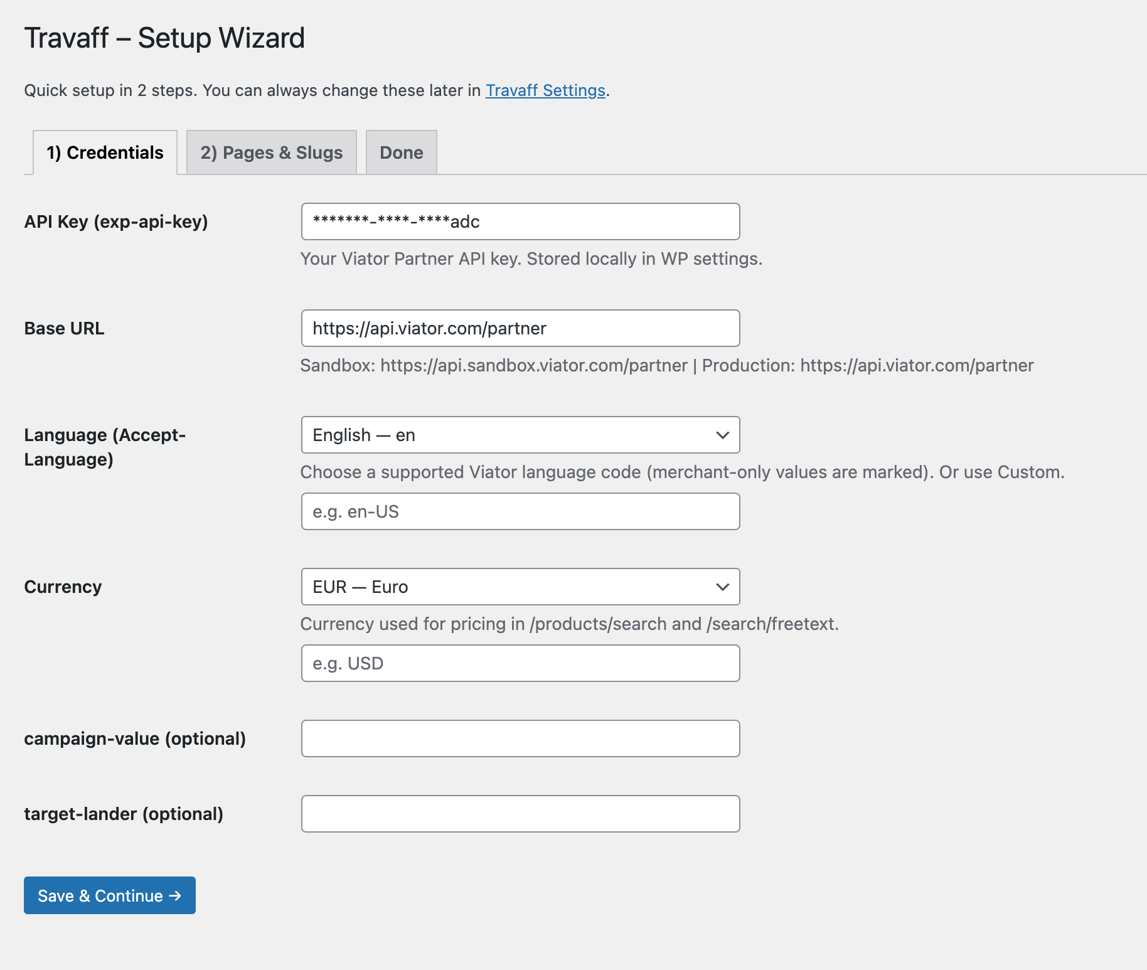Focus the campaign-value optional field
Viewport: 1147px width, 970px height.
pyautogui.click(x=520, y=738)
